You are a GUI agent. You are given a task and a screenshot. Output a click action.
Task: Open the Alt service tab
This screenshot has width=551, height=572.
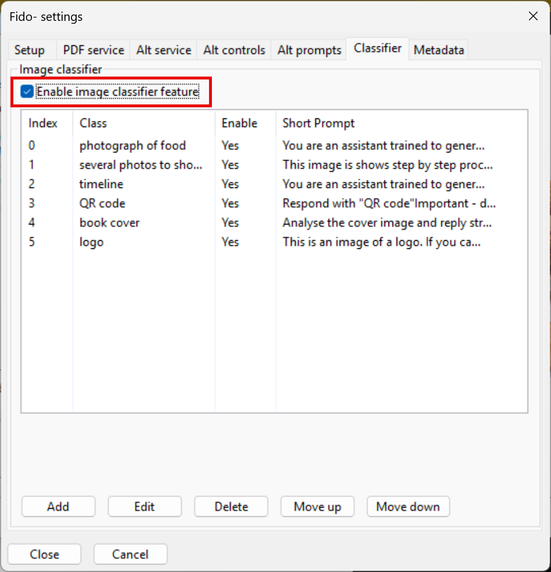[x=164, y=50]
